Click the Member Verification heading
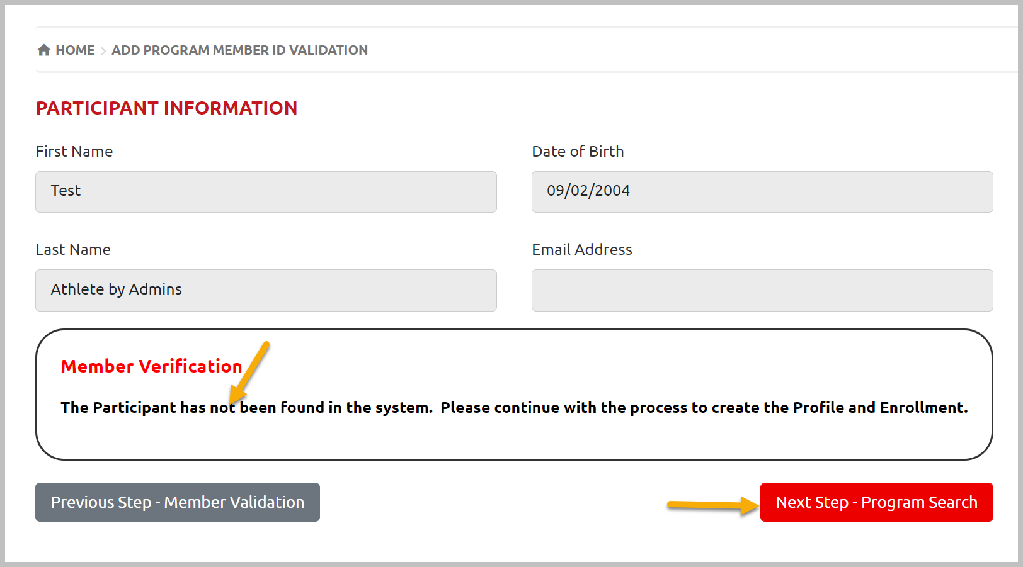This screenshot has width=1023, height=567. coord(151,366)
